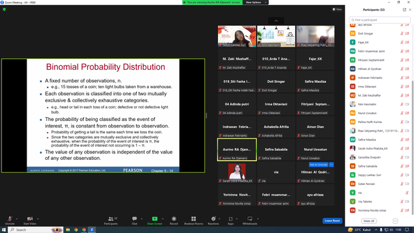This screenshot has height=233, width=414.
Task: Open the View Options dropdown
Action: [x=256, y=3]
